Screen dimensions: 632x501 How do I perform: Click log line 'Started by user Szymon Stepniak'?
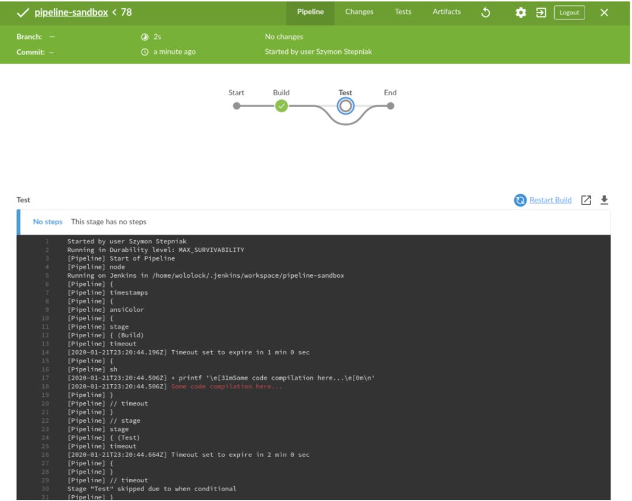point(126,241)
